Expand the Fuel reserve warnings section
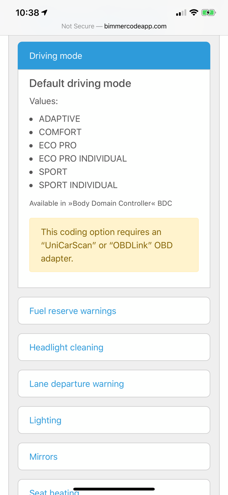 [114, 311]
